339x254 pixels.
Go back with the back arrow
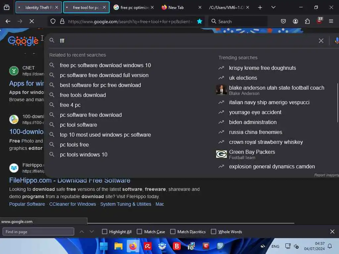[8, 21]
